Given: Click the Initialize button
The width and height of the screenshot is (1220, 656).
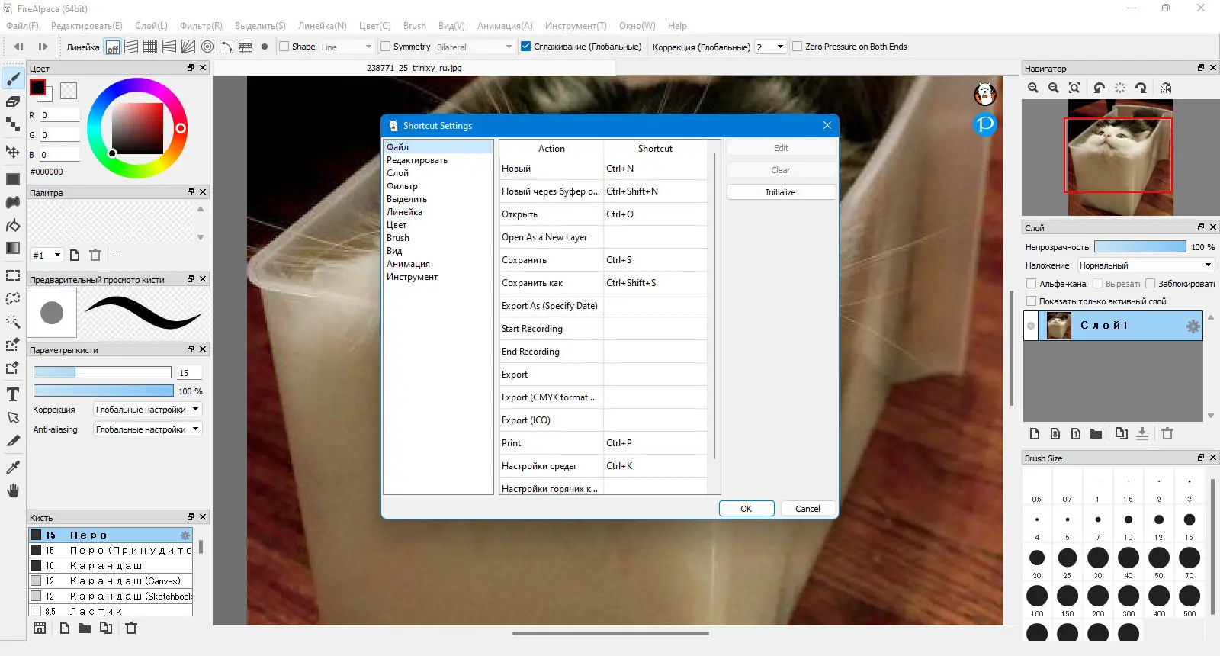Looking at the screenshot, I should click(x=781, y=192).
